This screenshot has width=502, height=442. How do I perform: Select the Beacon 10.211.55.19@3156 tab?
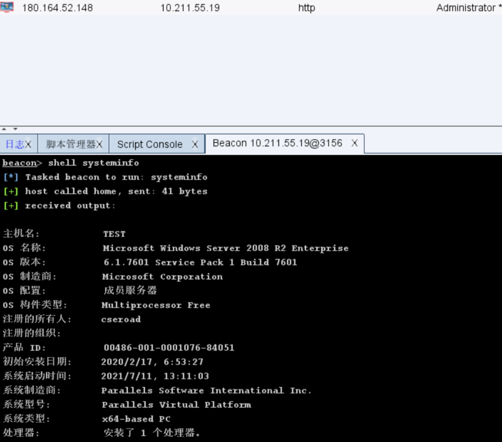click(x=277, y=143)
